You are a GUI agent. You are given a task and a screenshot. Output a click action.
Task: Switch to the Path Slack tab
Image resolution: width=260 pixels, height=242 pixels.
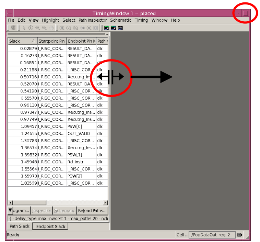click(20, 226)
